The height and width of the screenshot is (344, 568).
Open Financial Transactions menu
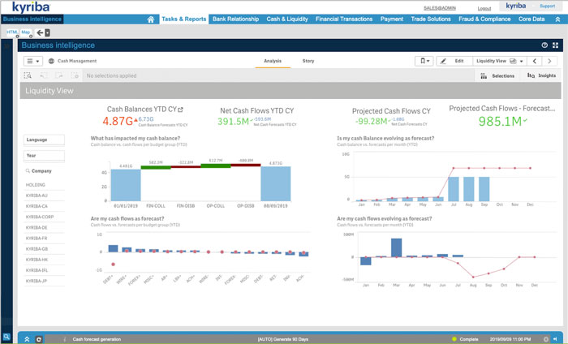(x=344, y=19)
